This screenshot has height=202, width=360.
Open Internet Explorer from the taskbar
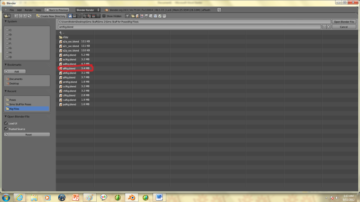(20, 197)
